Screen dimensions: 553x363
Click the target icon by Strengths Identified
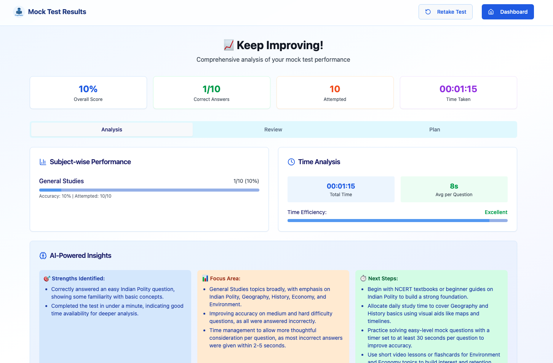click(47, 278)
